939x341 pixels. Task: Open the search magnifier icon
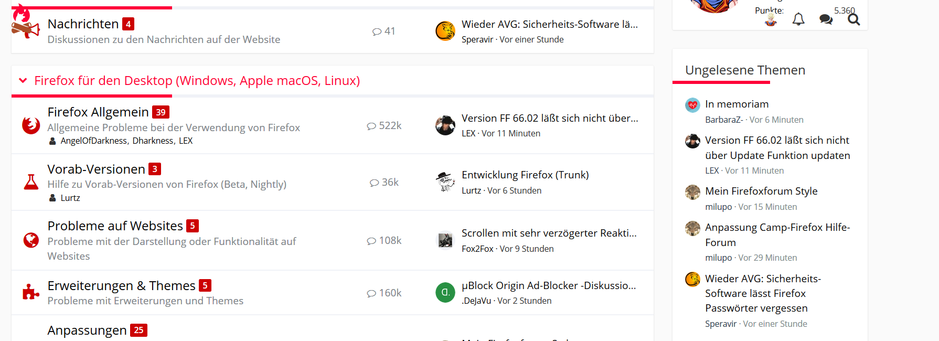[x=853, y=19]
